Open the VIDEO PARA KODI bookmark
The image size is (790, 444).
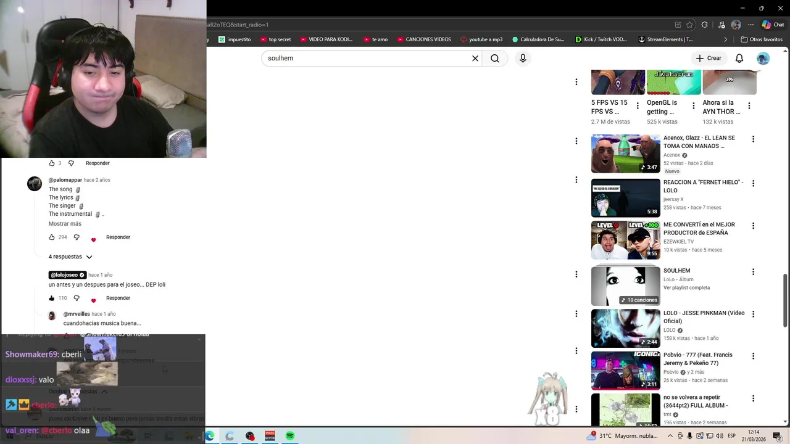(x=326, y=39)
